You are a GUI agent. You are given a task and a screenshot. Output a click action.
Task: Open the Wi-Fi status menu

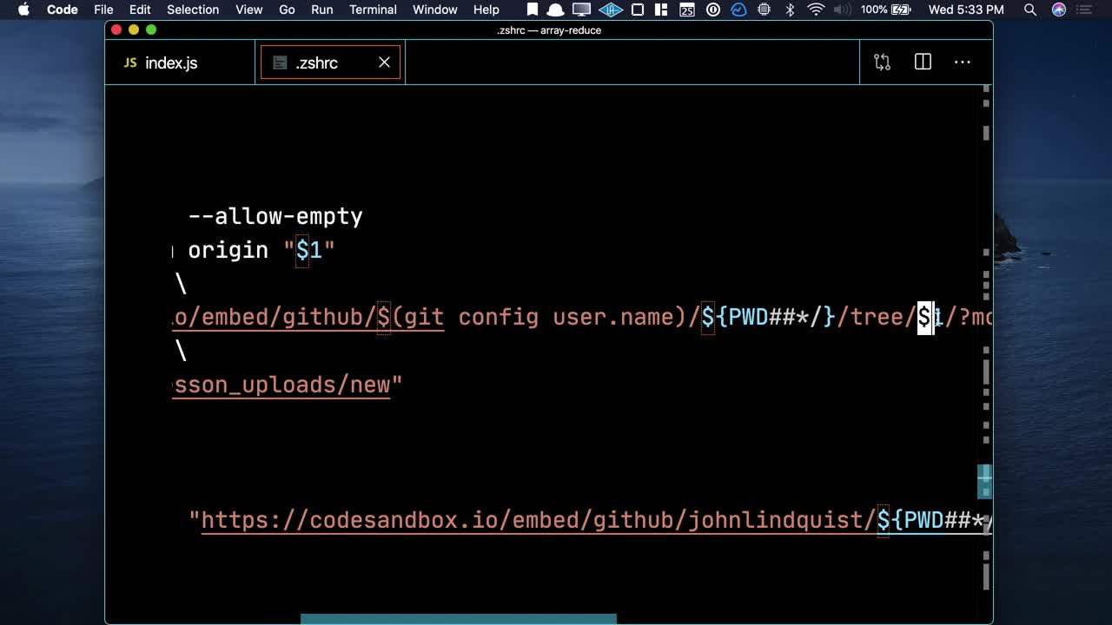(x=816, y=10)
